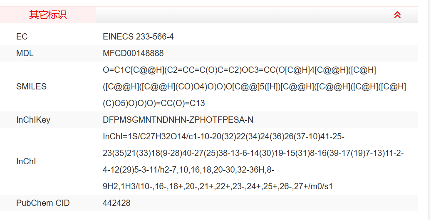This screenshot has width=431, height=220.
Task: Click the InChI line starting 4-12(29)5-3-11
Action: point(188,170)
